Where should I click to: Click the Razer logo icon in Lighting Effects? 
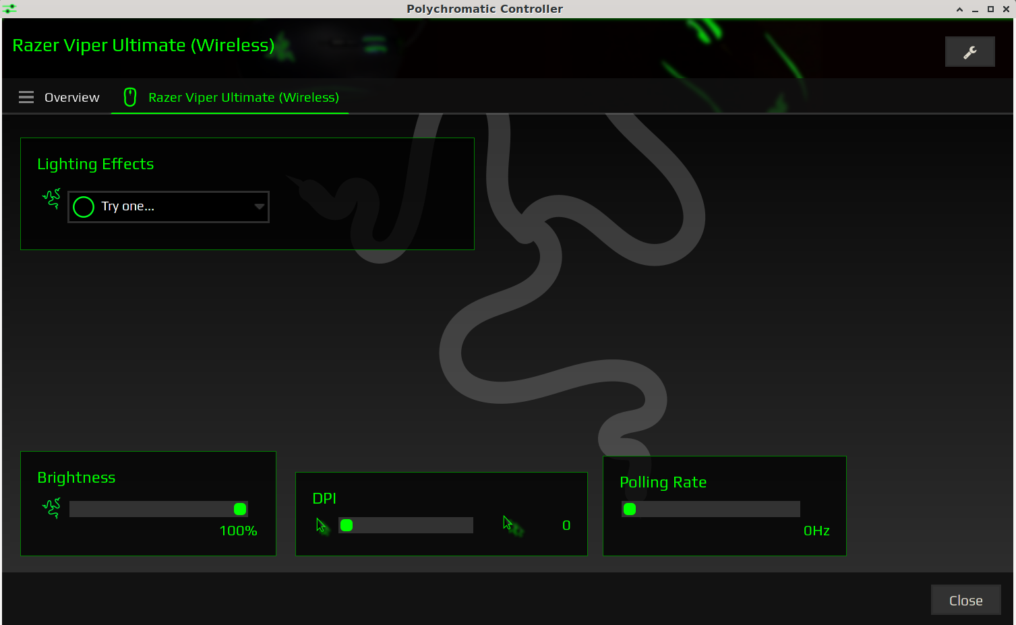(x=51, y=199)
